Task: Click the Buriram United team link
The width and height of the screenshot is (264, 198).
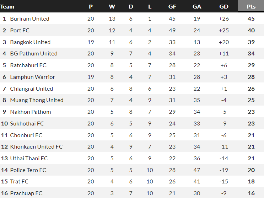Action: (29, 19)
